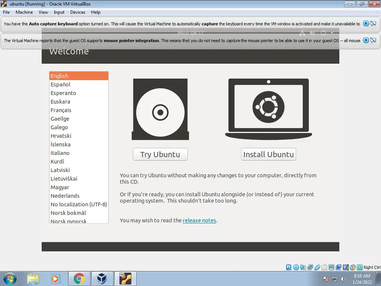Screen dimensions: 381x286
Task: Select Hrvatski in the language list
Action: [x=79, y=136]
